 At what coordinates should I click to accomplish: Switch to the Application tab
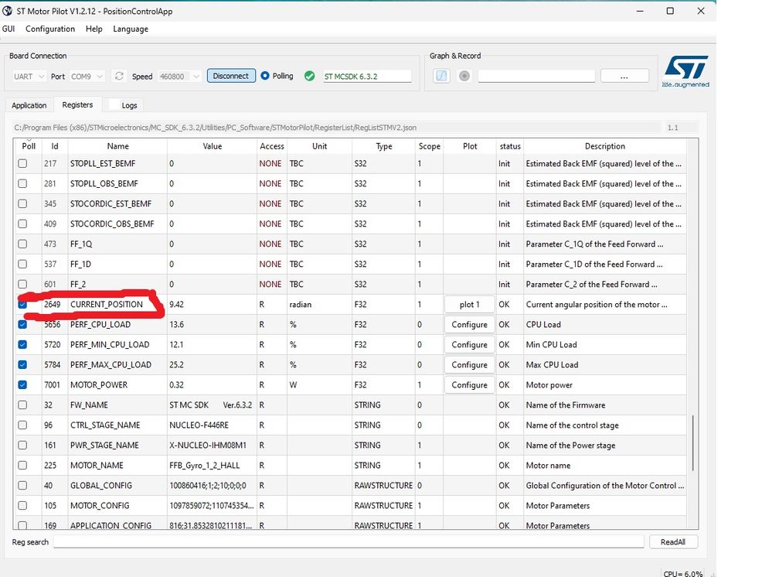coord(29,105)
